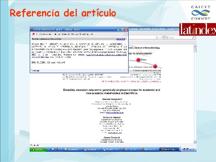Click 'Terminado' status text in popup window
The width and height of the screenshot is (216, 162).
click(35, 71)
